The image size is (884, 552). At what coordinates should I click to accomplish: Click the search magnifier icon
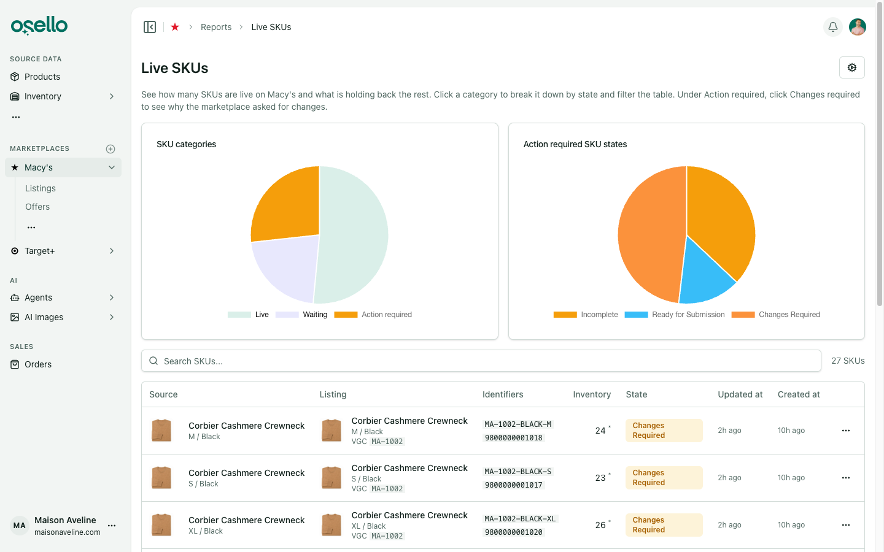(153, 361)
